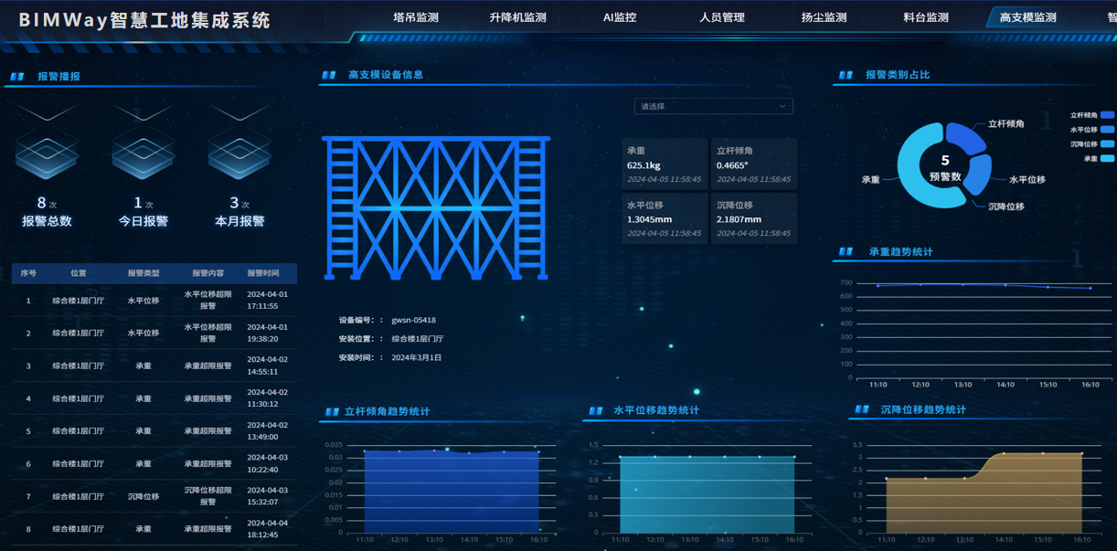Viewport: 1117px width, 551px height.
Task: Click the 本月报警 stacked layers icon
Action: 239,152
